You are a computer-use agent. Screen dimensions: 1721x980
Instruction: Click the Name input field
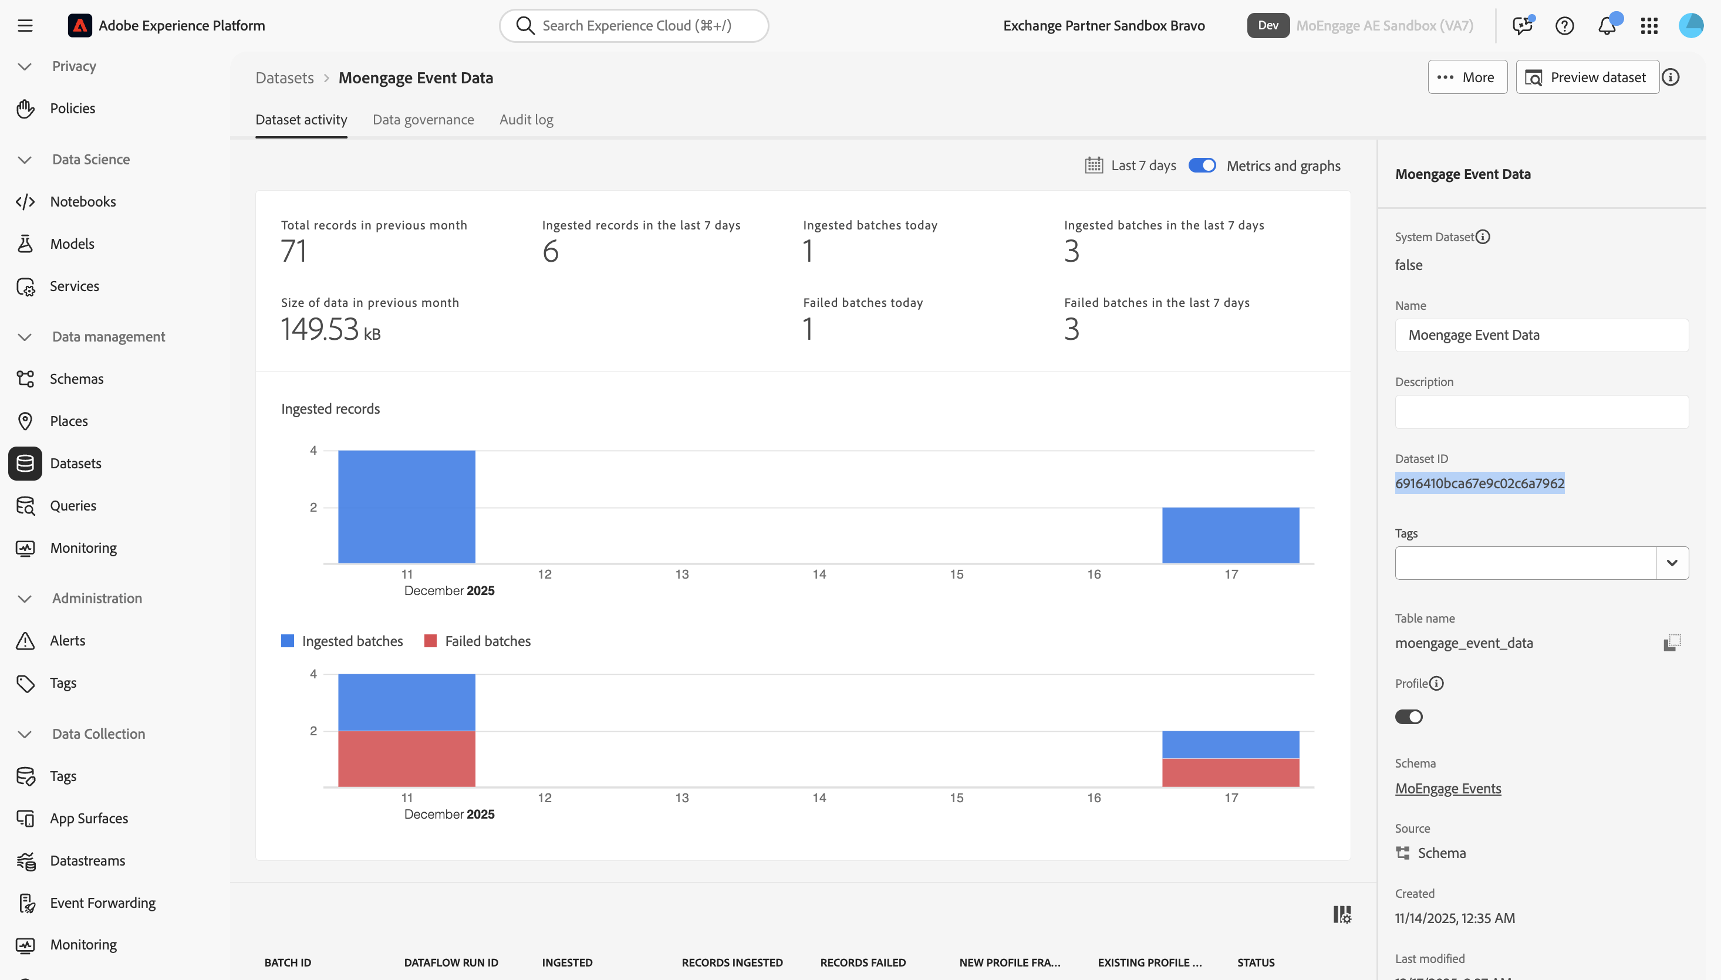pos(1541,335)
